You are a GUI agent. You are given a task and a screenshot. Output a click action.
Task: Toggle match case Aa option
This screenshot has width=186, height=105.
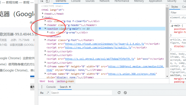pyautogui.click(x=42, y=93)
